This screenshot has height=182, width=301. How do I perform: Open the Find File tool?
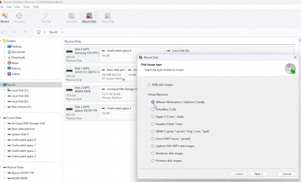(46, 18)
